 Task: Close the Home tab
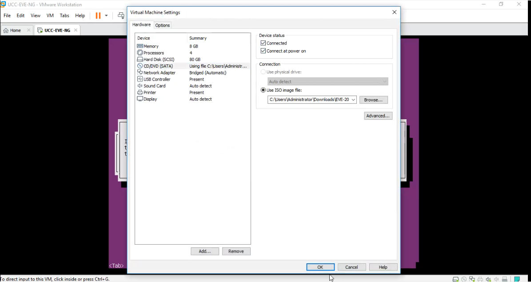tap(29, 30)
